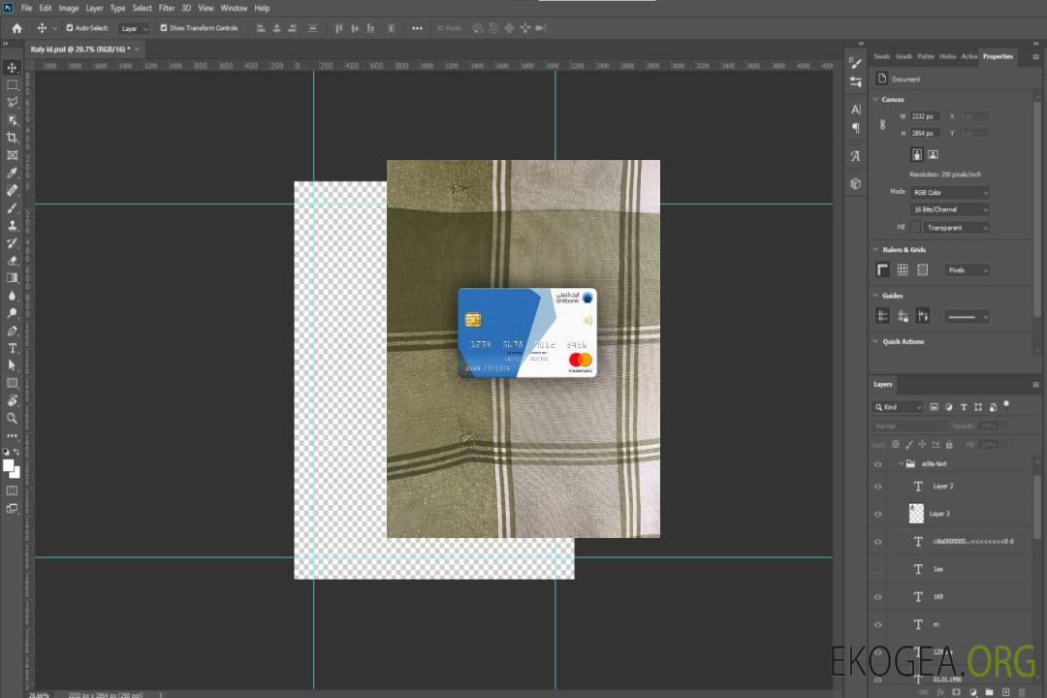This screenshot has width=1047, height=698.
Task: Collapse the Rulers & Grids section
Action: pyautogui.click(x=876, y=250)
